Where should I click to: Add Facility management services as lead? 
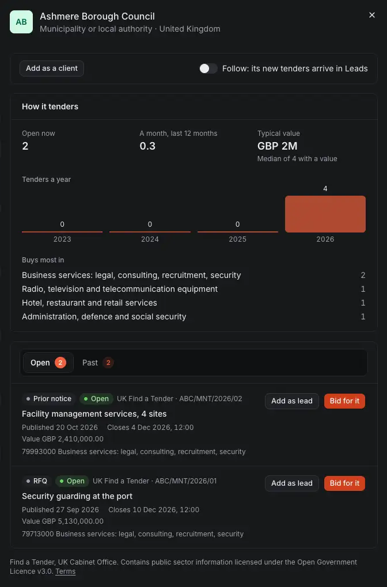(x=292, y=401)
